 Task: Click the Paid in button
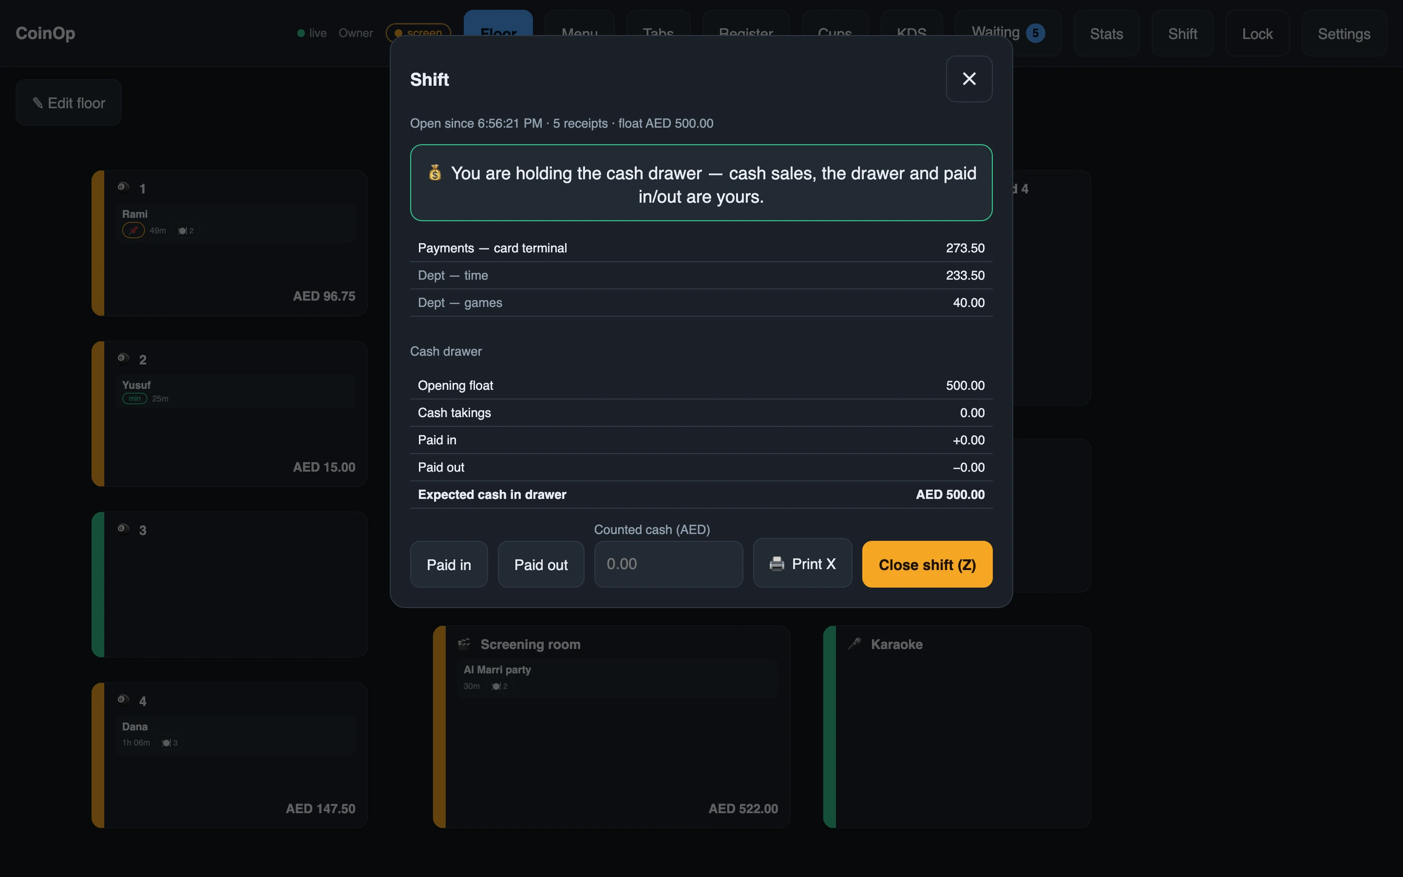point(449,564)
